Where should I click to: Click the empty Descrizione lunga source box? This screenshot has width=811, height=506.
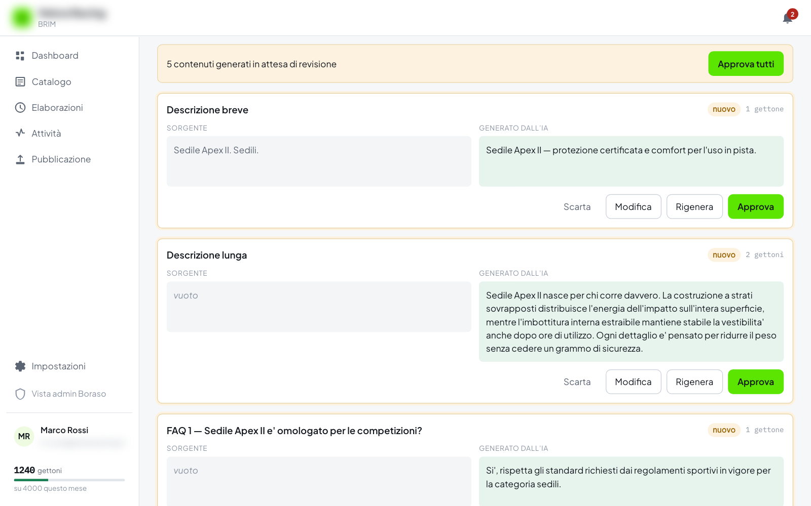click(x=319, y=307)
